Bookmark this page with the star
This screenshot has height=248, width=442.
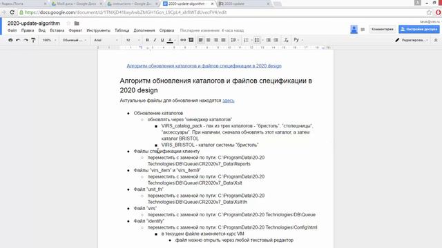pos(429,12)
